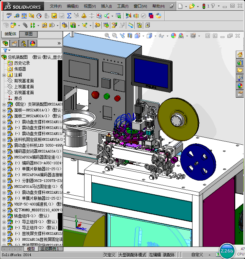
Task: Click the Sigma equations icon
Action: click(69, 16)
